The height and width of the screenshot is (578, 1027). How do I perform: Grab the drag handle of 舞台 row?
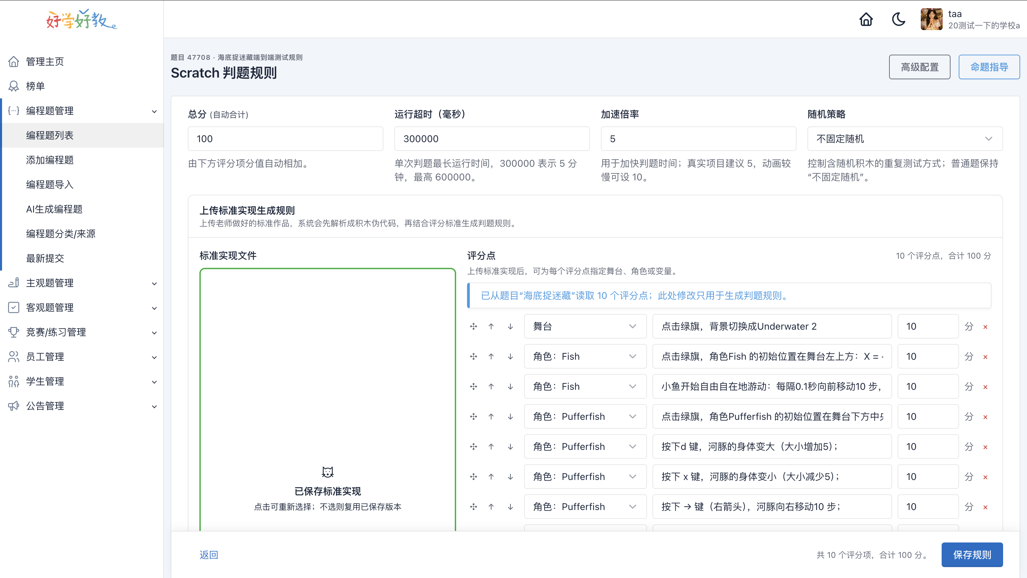click(x=473, y=326)
